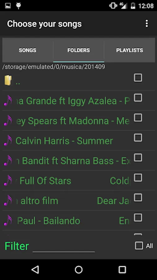Screen dimensions: 157x280
Task: Tap the music note icon beside the Iggy Azalea song
Action: click(x=8, y=100)
